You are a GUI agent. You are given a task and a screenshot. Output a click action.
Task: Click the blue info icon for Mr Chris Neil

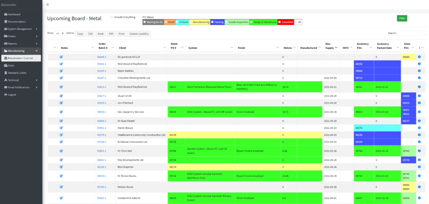tap(419, 151)
